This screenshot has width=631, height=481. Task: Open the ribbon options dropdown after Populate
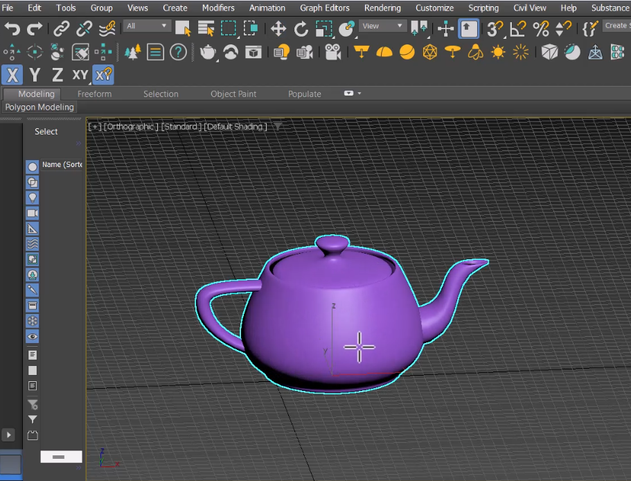click(352, 94)
